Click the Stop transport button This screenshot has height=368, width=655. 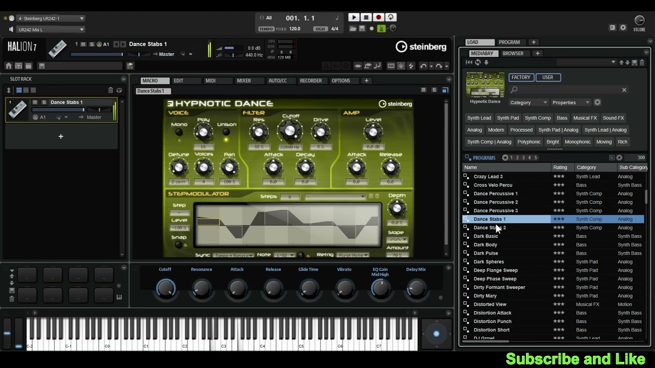point(366,17)
